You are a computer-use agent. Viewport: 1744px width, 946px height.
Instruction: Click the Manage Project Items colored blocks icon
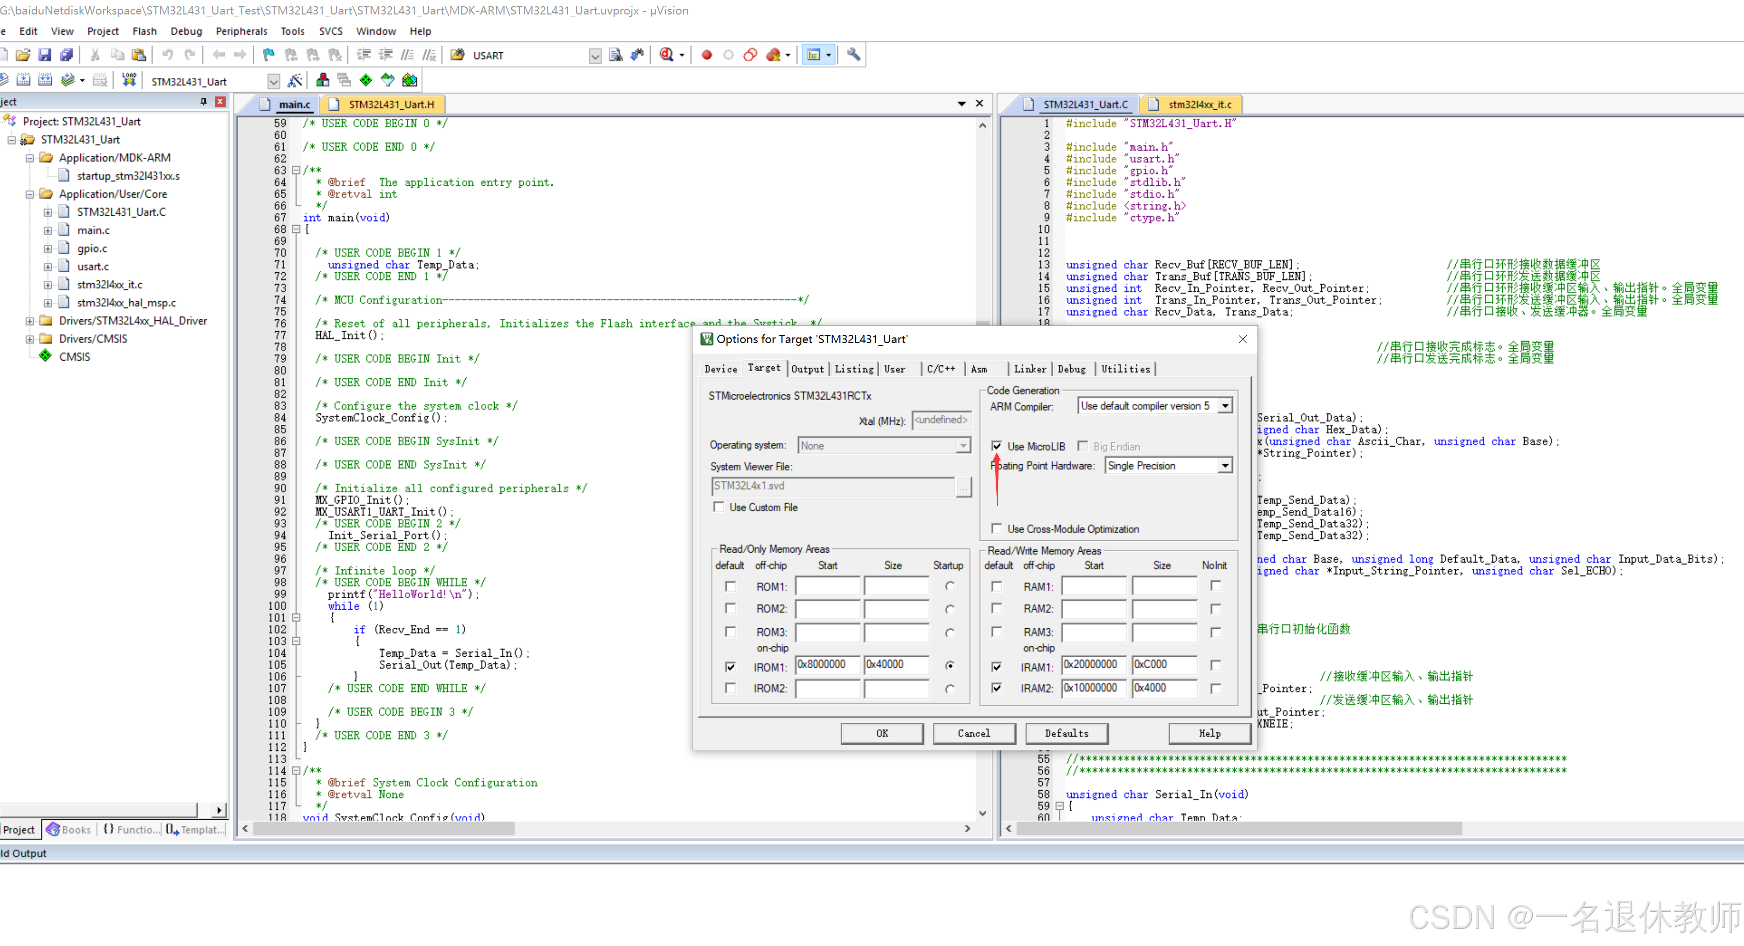[x=323, y=81]
